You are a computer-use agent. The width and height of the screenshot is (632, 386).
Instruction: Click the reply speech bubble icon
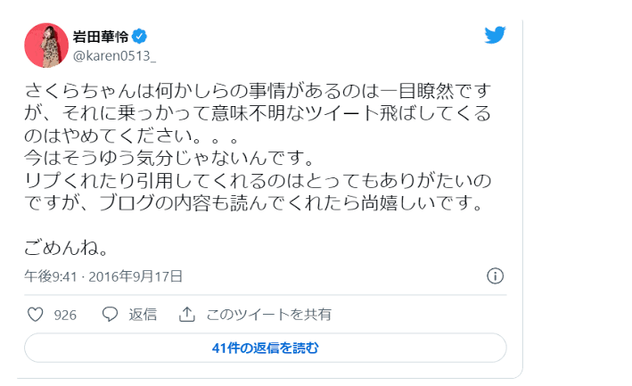coord(110,315)
